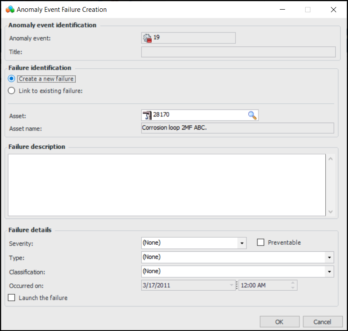Click the Asset field containing 28170

click(200, 116)
